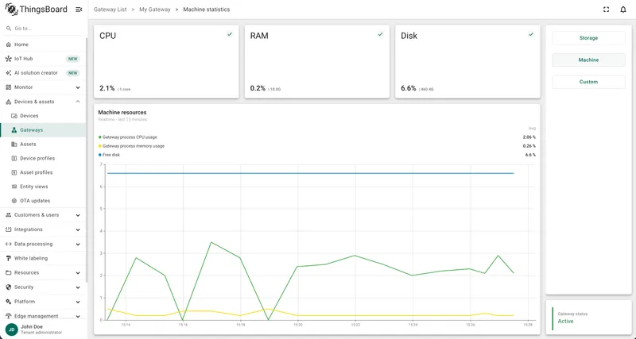Collapse Devices & assets chevron
This screenshot has height=339, width=636.
pyautogui.click(x=78, y=102)
